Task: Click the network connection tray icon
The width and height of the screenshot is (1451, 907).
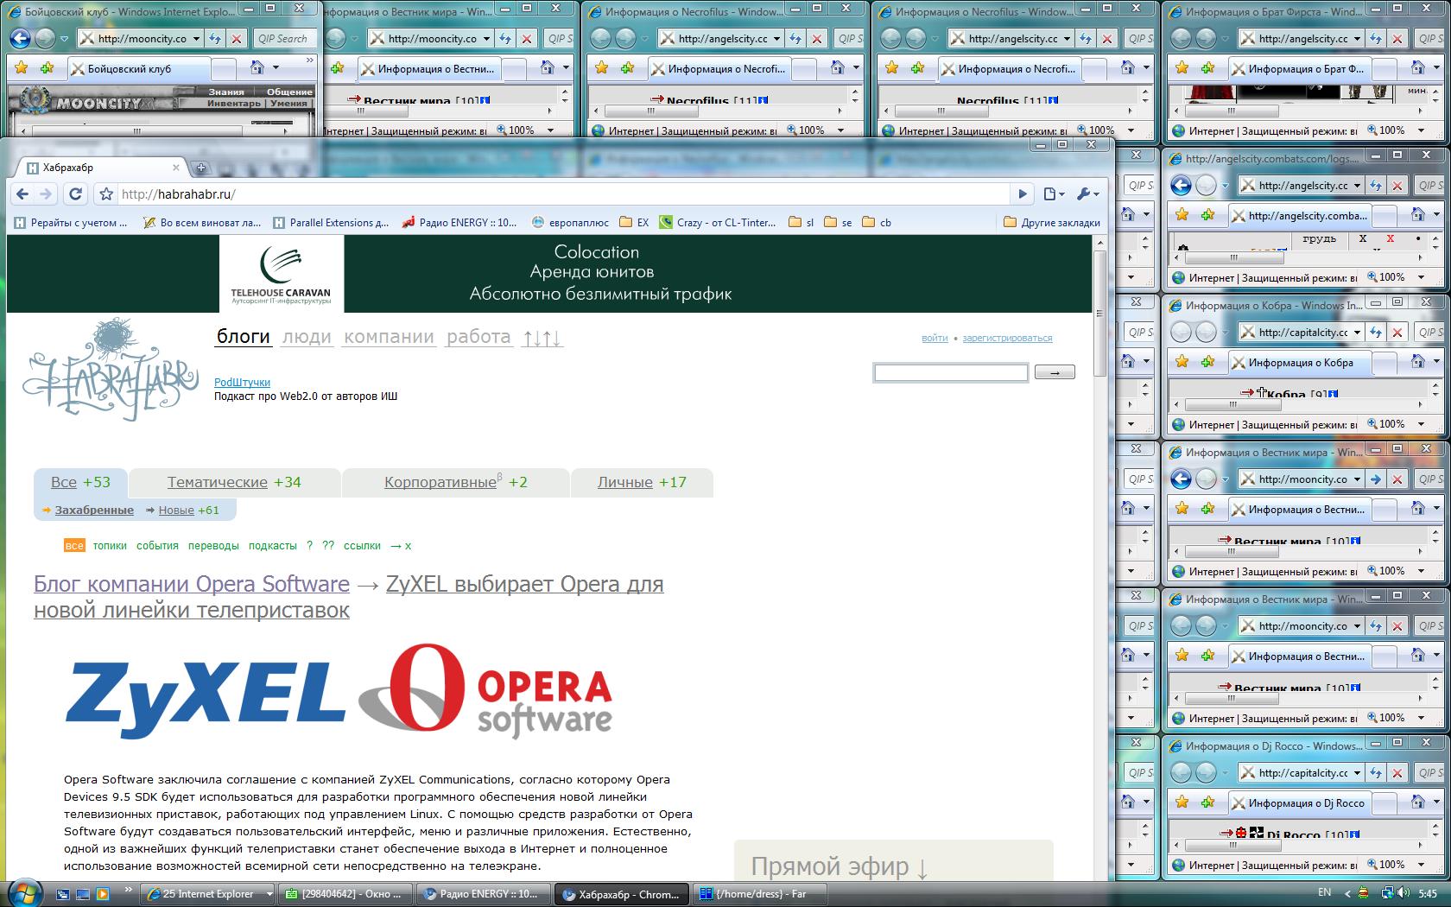Action: tap(1386, 893)
